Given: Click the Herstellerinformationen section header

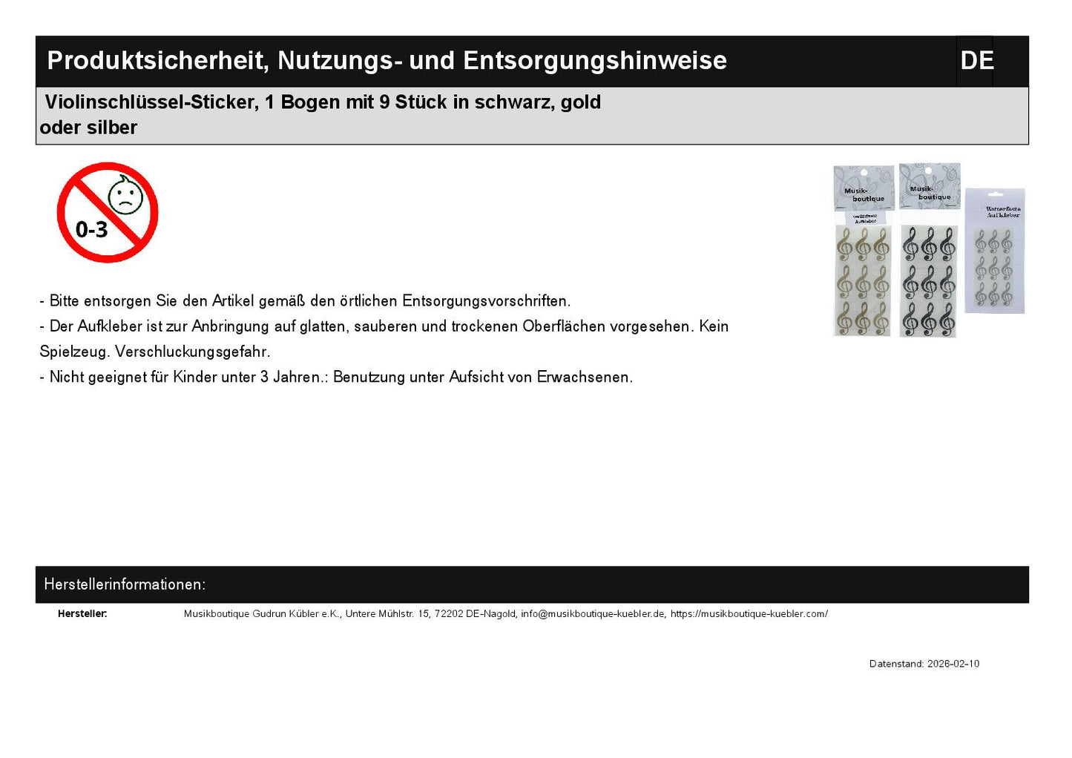Looking at the screenshot, I should (125, 584).
